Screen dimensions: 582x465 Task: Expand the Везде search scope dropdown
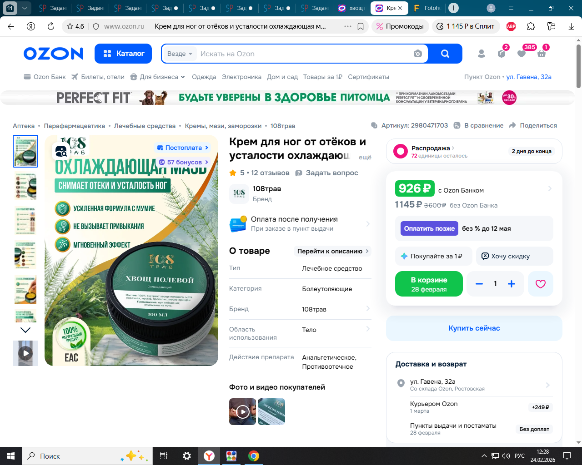[180, 54]
